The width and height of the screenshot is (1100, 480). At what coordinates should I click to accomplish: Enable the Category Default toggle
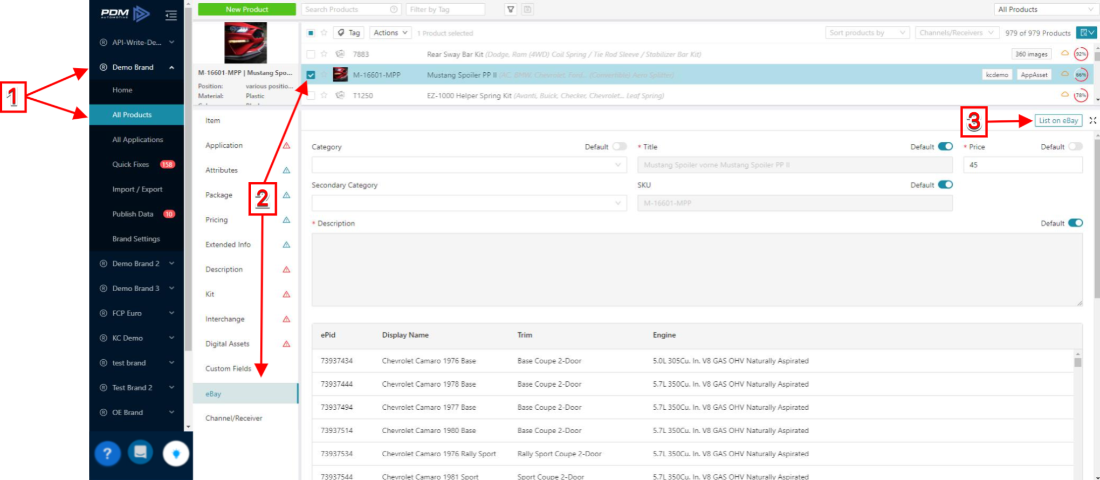(x=620, y=147)
